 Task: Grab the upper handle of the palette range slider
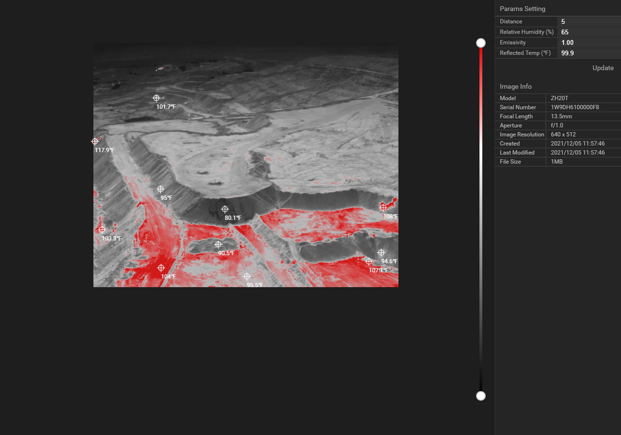[481, 43]
